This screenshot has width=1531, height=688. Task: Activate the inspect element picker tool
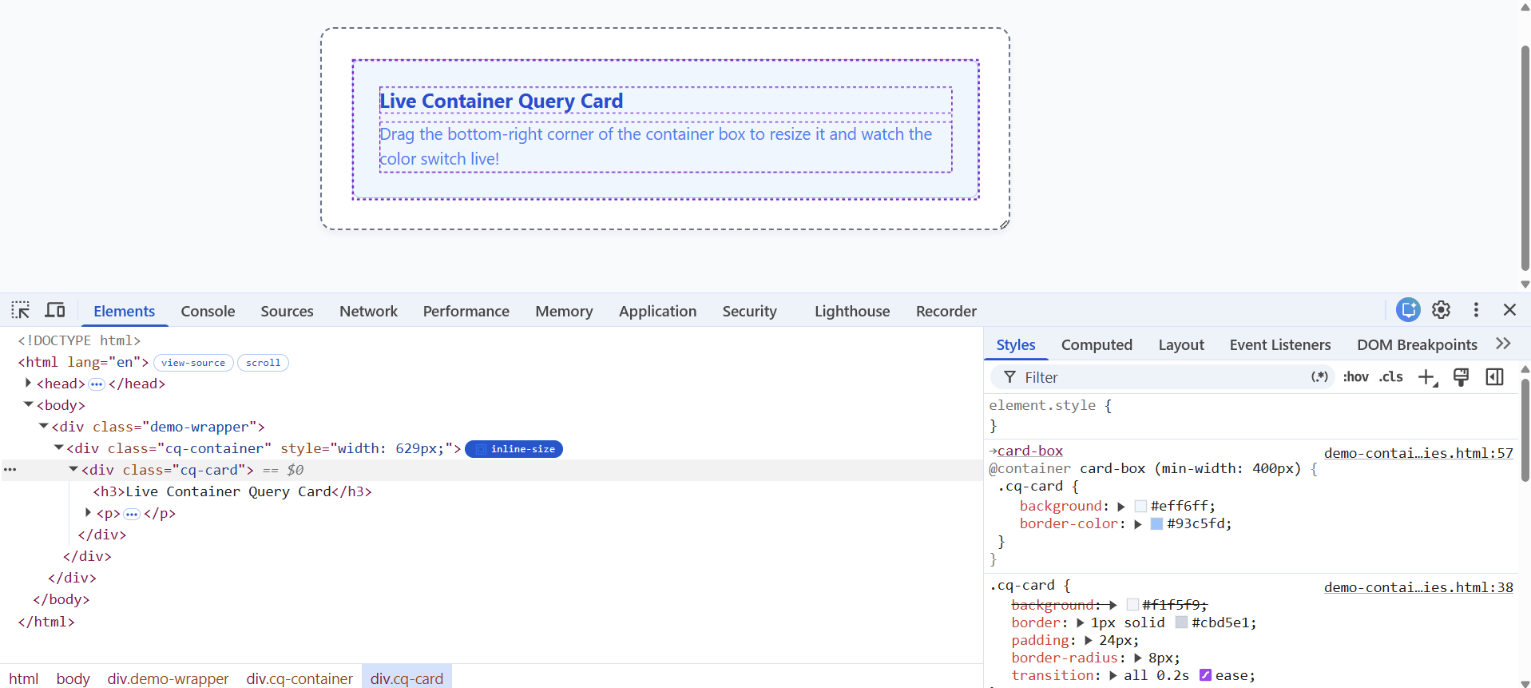21,310
